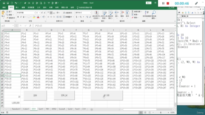The width and height of the screenshot is (205, 115).
Task: Toggle italic formatting
Action: pyautogui.click(x=21, y=17)
